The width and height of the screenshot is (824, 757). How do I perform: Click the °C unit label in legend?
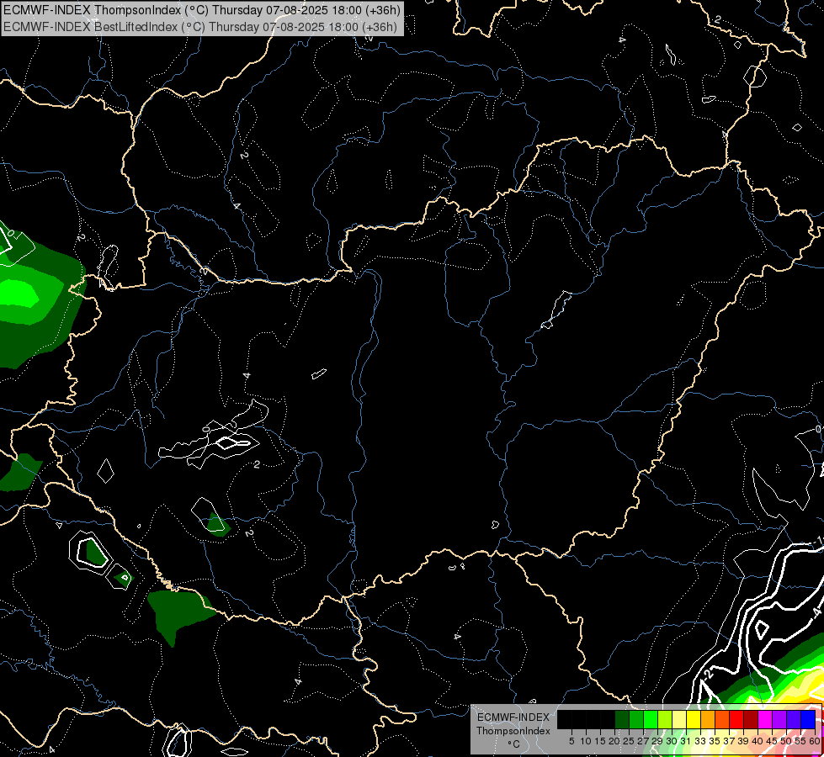pyautogui.click(x=514, y=744)
